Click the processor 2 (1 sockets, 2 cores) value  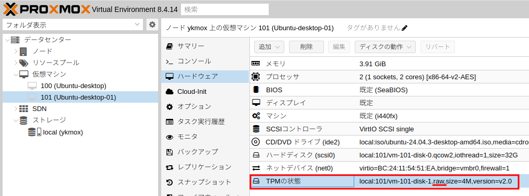click(x=418, y=77)
